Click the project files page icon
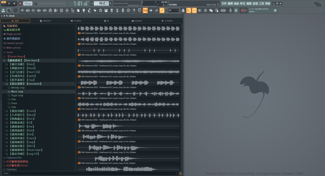325x176 pixels. (x=78, y=10)
